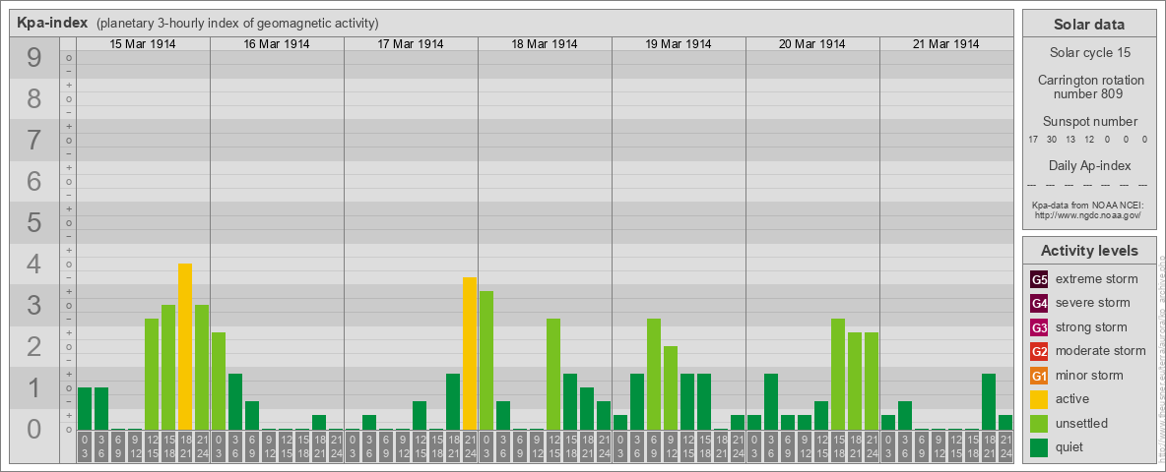Select the G3 strong storm badge

coord(1039,327)
